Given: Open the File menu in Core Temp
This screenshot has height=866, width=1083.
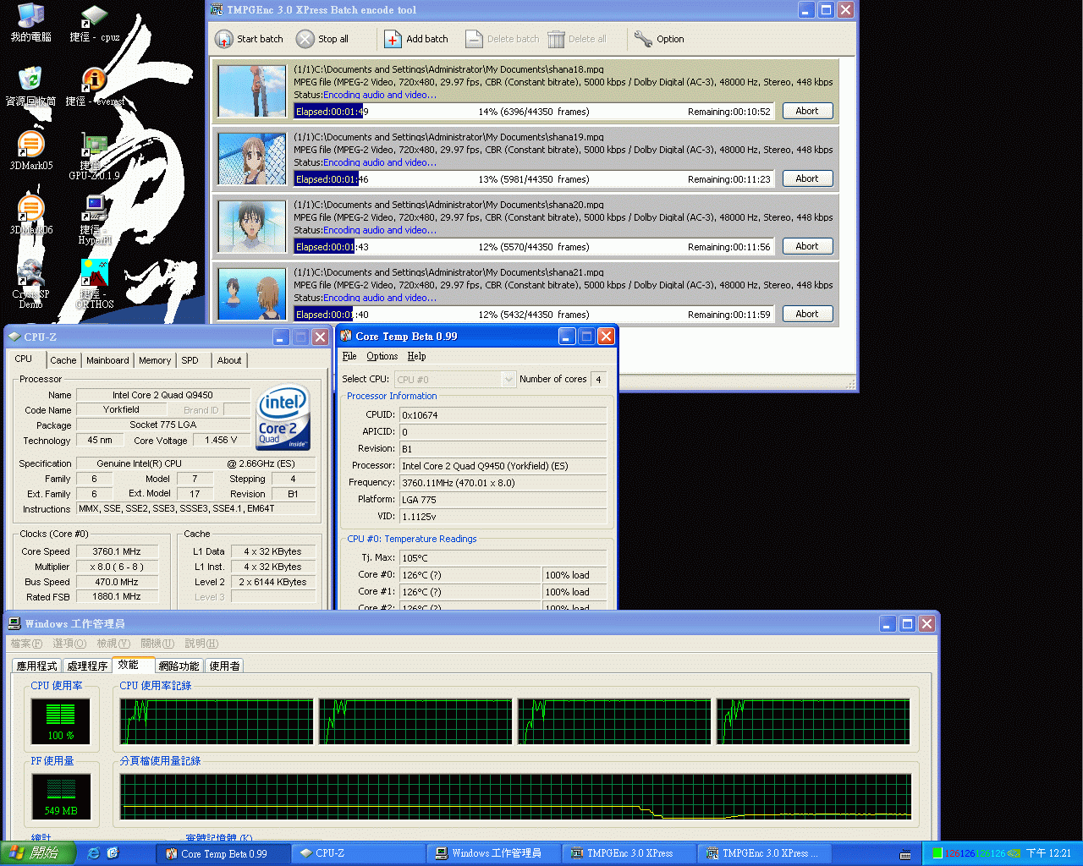Looking at the screenshot, I should [349, 356].
